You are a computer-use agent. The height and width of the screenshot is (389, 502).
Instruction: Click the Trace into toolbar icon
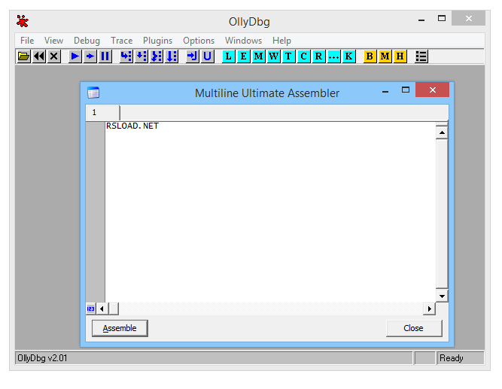[x=157, y=56]
